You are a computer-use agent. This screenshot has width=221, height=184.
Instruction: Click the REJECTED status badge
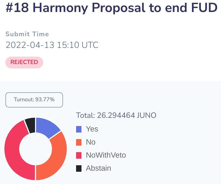(x=24, y=62)
